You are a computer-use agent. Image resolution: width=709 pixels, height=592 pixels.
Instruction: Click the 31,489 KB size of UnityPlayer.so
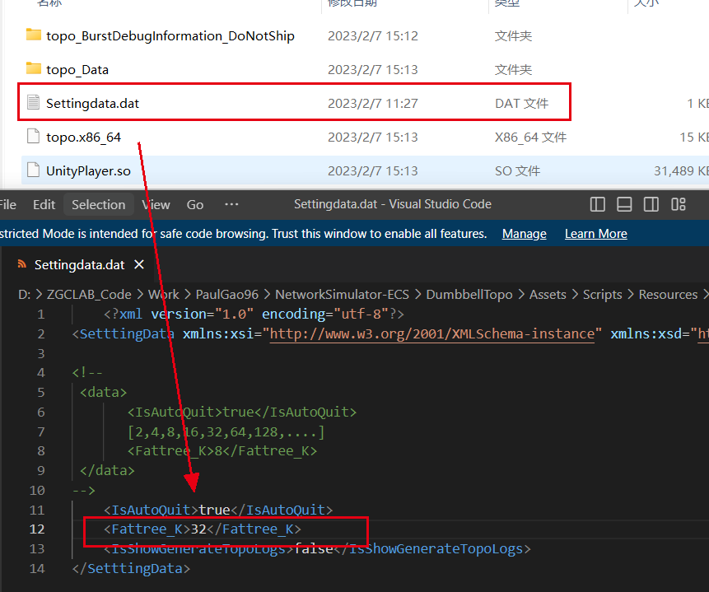click(682, 171)
